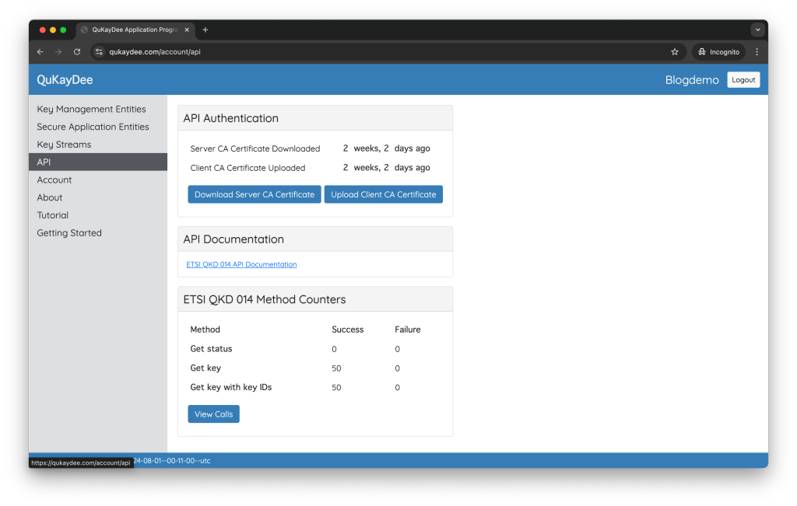Bookmark this page with the star icon
The image size is (797, 506).
coord(675,52)
